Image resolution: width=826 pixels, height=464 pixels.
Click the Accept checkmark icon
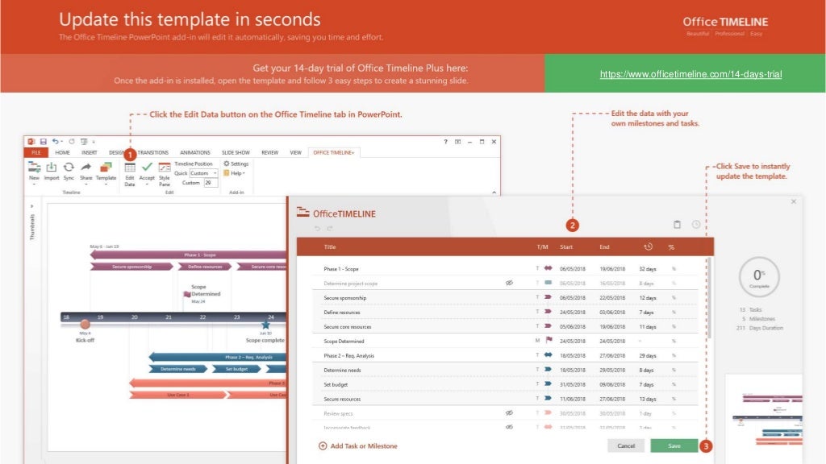click(147, 168)
